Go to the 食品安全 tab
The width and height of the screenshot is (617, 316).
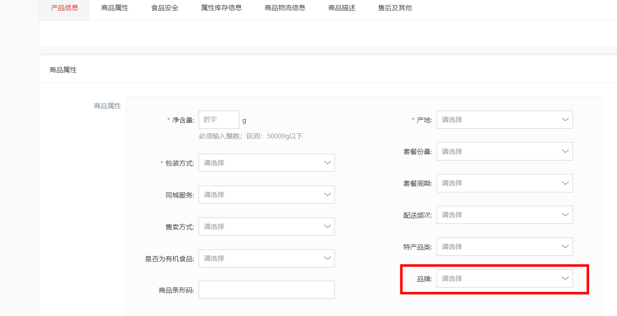165,8
